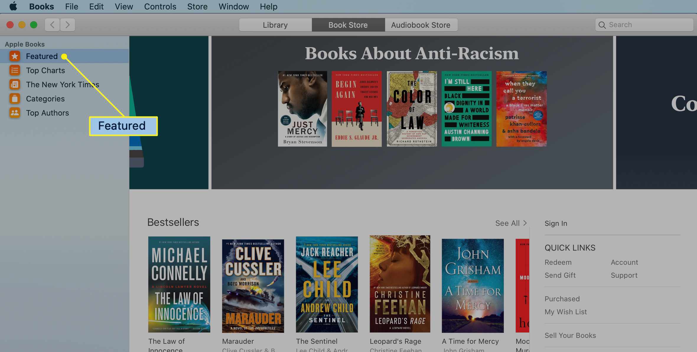Click A Time for Mercy title text
The height and width of the screenshot is (352, 697).
(470, 341)
